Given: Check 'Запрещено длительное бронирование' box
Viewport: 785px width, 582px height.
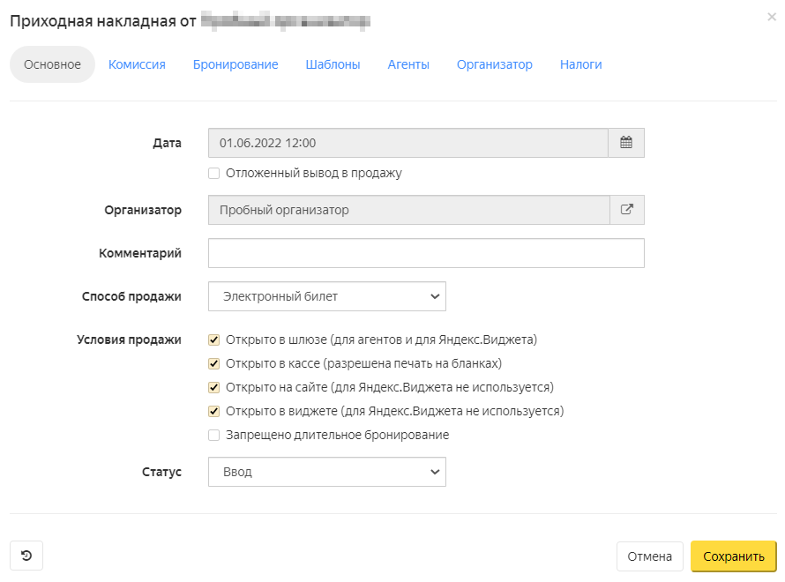Looking at the screenshot, I should tap(213, 435).
